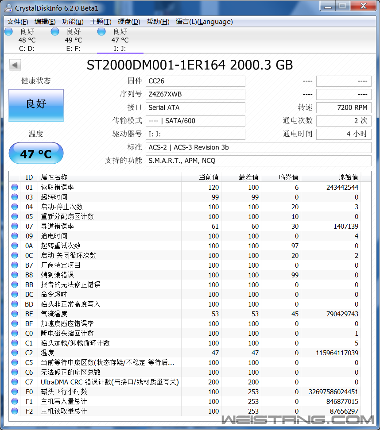Click status icon for row 0C 启动-关闭循环次数
This screenshot has width=380, height=430.
coord(15,255)
